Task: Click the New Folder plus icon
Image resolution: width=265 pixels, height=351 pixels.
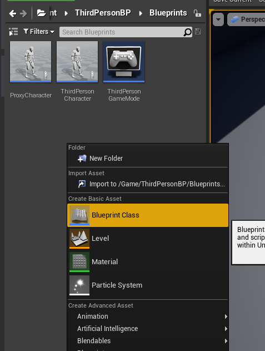Action: click(82, 159)
